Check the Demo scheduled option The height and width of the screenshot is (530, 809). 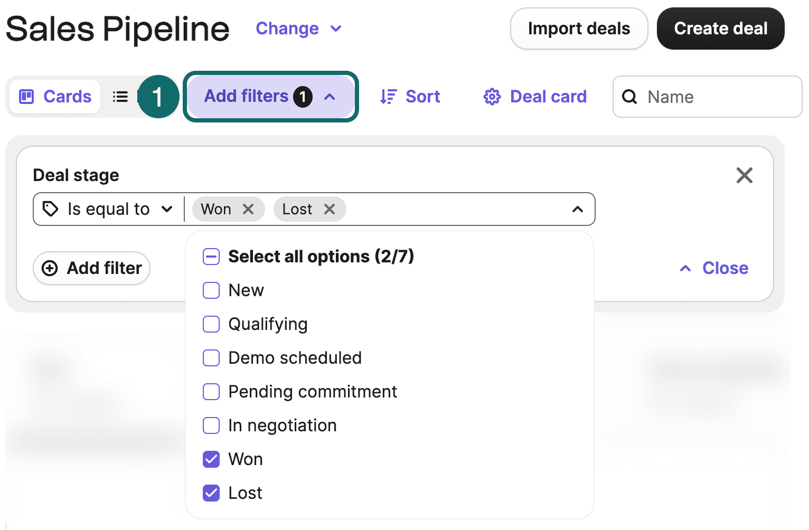(x=211, y=358)
